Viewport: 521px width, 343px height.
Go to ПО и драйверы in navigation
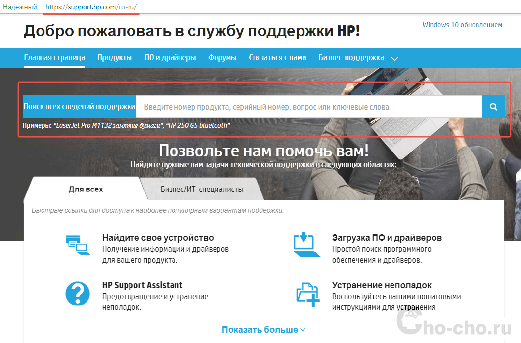tap(170, 58)
